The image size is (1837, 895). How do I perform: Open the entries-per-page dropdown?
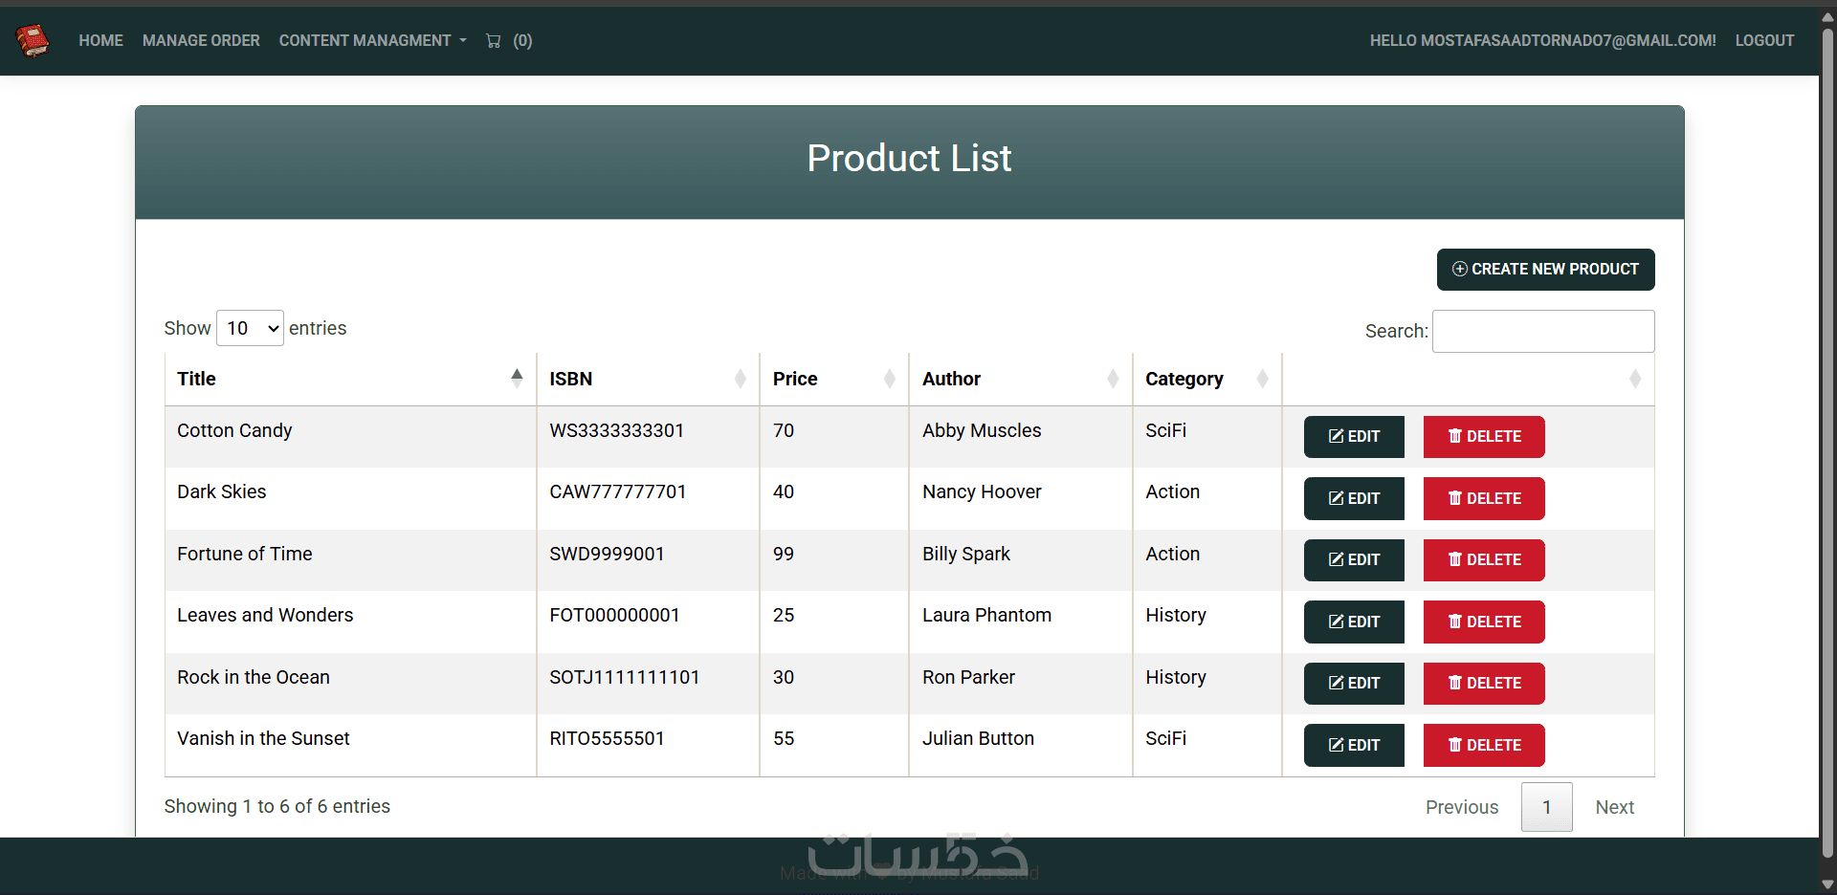tap(251, 328)
